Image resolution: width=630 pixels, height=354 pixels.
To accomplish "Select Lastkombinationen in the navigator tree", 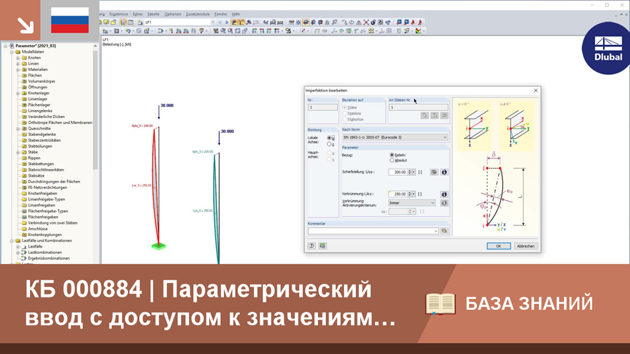I will click(44, 253).
